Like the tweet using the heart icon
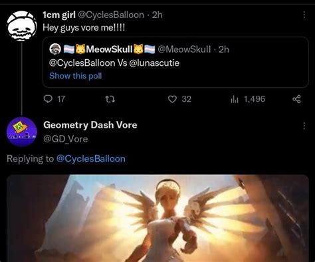 pos(172,99)
